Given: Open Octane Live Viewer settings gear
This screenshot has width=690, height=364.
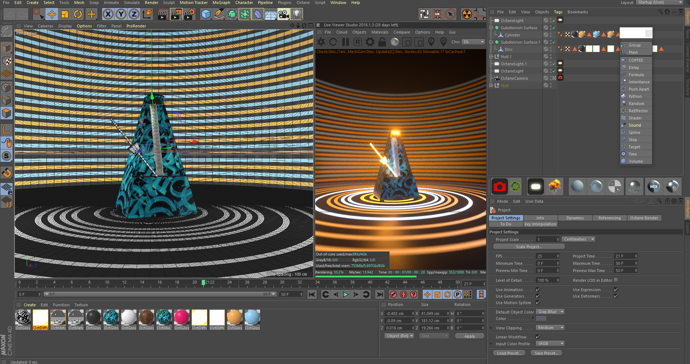Looking at the screenshot, I should pyautogui.click(x=370, y=42).
